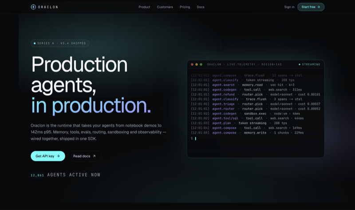Click the yellow dot in terminal window
Viewport: 355px width, 210px height.
197,64
